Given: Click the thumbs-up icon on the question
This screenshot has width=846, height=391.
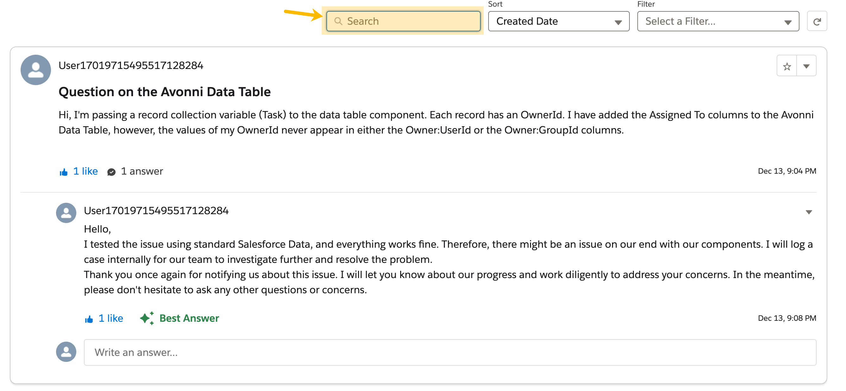Looking at the screenshot, I should pyautogui.click(x=64, y=172).
